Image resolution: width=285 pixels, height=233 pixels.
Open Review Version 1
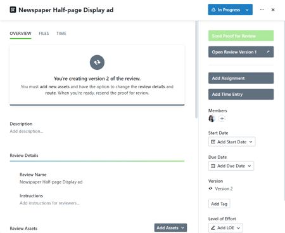pyautogui.click(x=241, y=52)
